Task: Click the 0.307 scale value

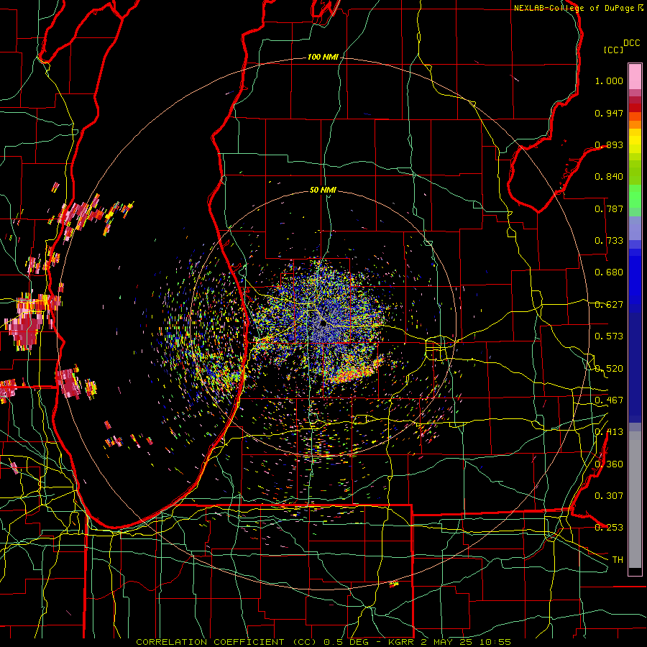Action: click(x=609, y=496)
